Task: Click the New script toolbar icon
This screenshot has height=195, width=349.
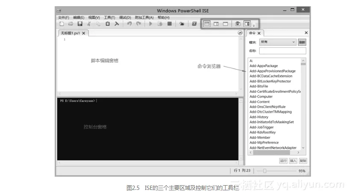Action: coord(62,24)
